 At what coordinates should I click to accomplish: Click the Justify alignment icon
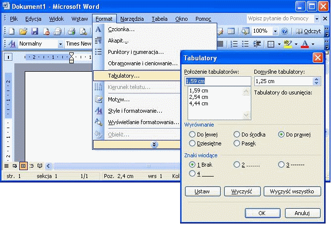(x=220, y=44)
